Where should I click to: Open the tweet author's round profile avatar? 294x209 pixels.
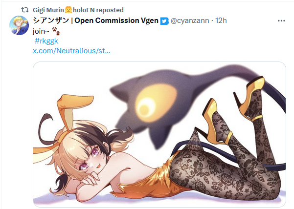pyautogui.click(x=19, y=25)
